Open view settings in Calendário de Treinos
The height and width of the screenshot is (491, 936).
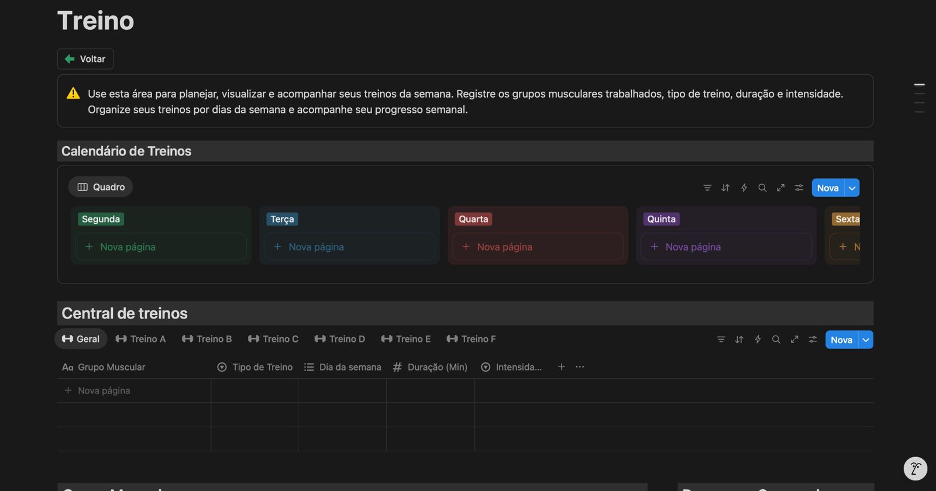tap(799, 188)
